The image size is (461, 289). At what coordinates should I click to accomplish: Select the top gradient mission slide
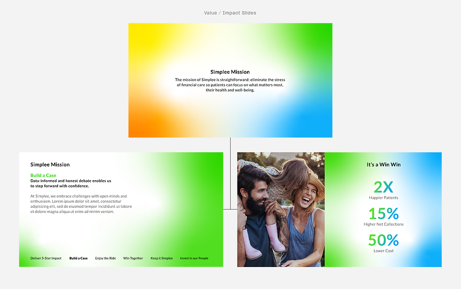(230, 80)
